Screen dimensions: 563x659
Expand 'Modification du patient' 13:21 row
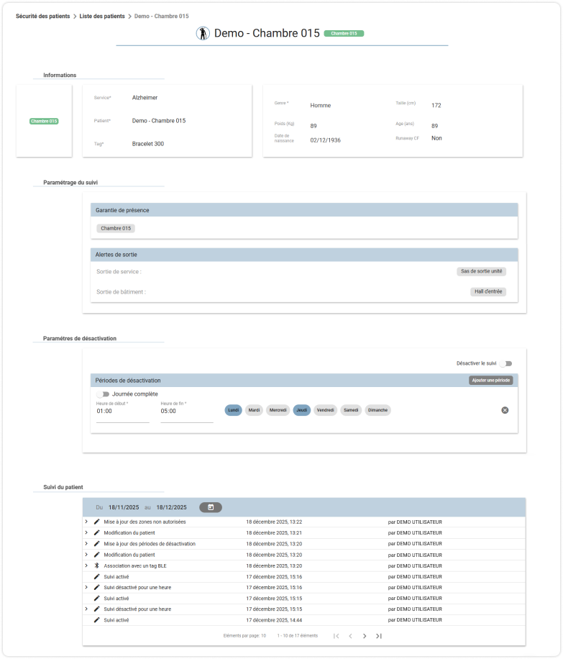click(x=86, y=532)
